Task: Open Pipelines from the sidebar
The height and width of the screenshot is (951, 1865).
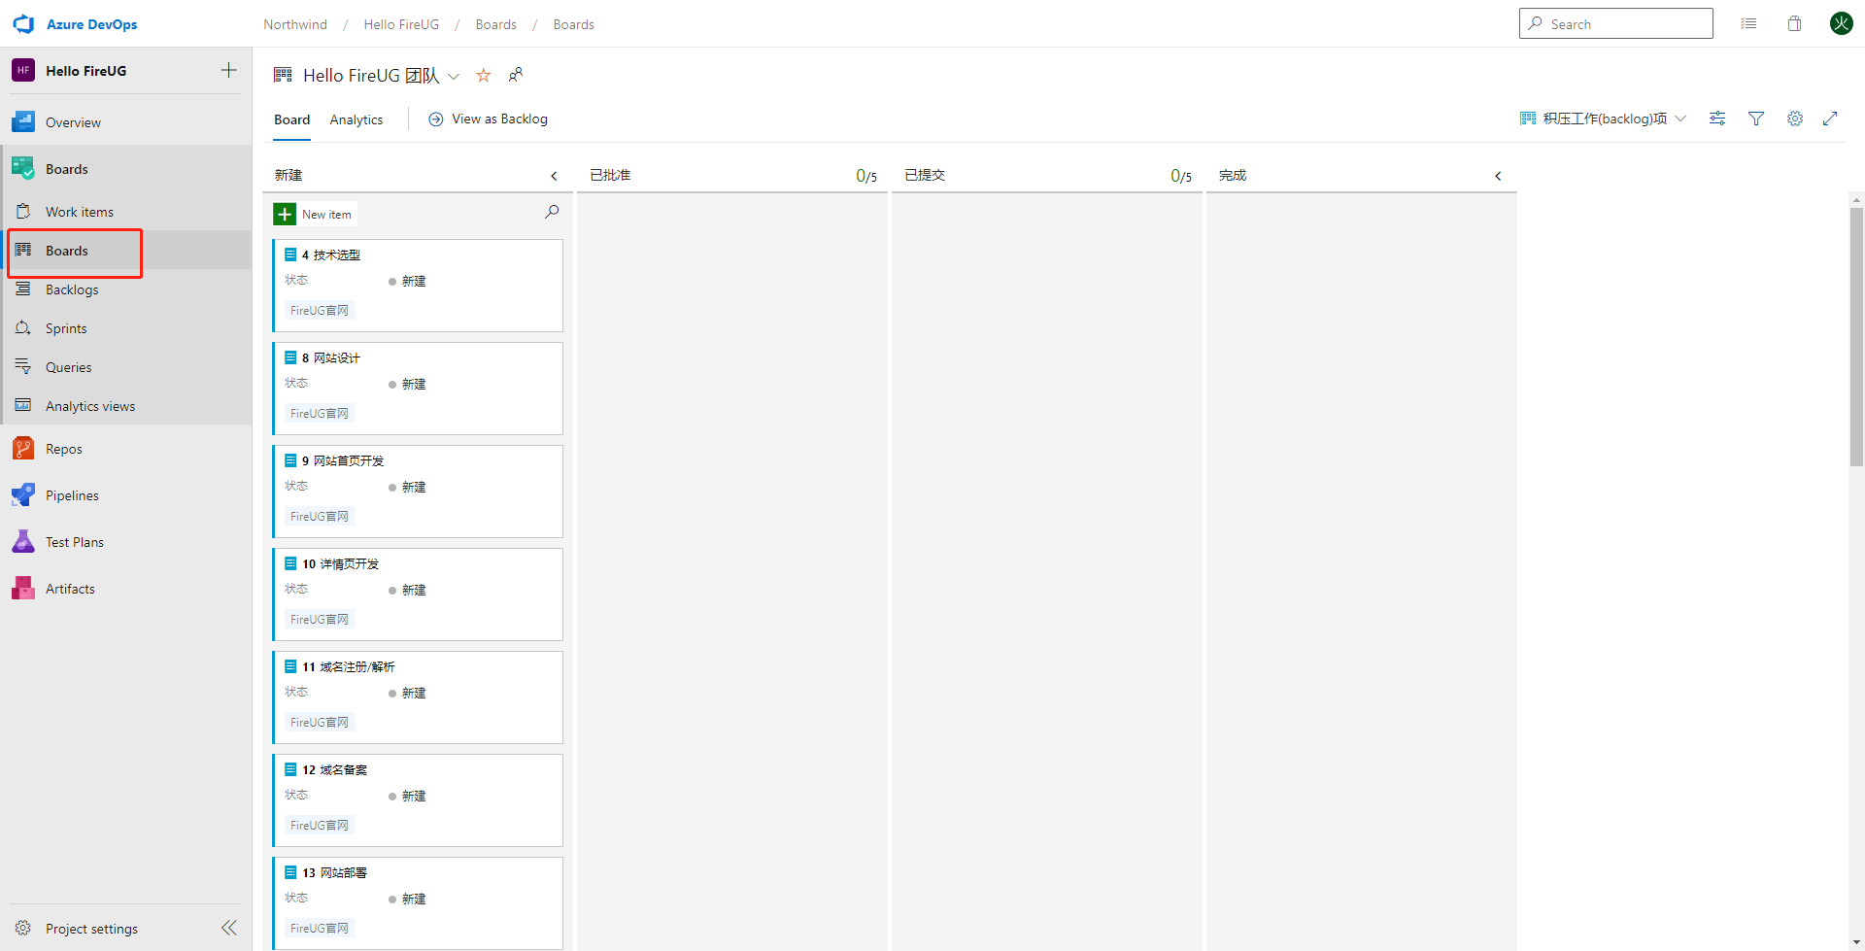Action: click(x=72, y=495)
